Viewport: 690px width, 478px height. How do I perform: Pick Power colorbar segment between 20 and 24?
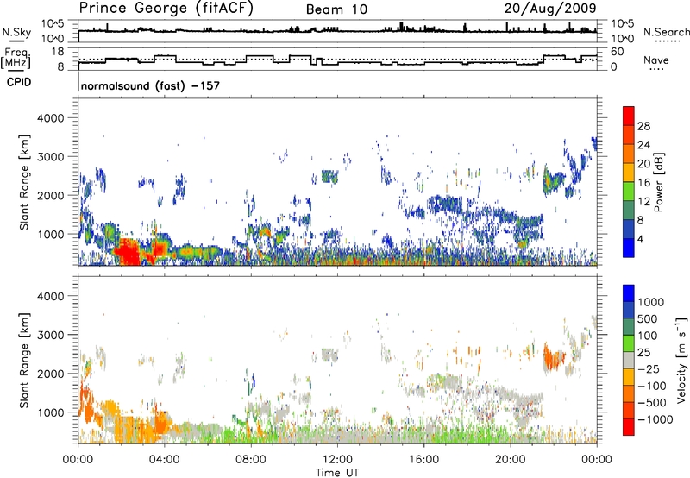point(629,154)
